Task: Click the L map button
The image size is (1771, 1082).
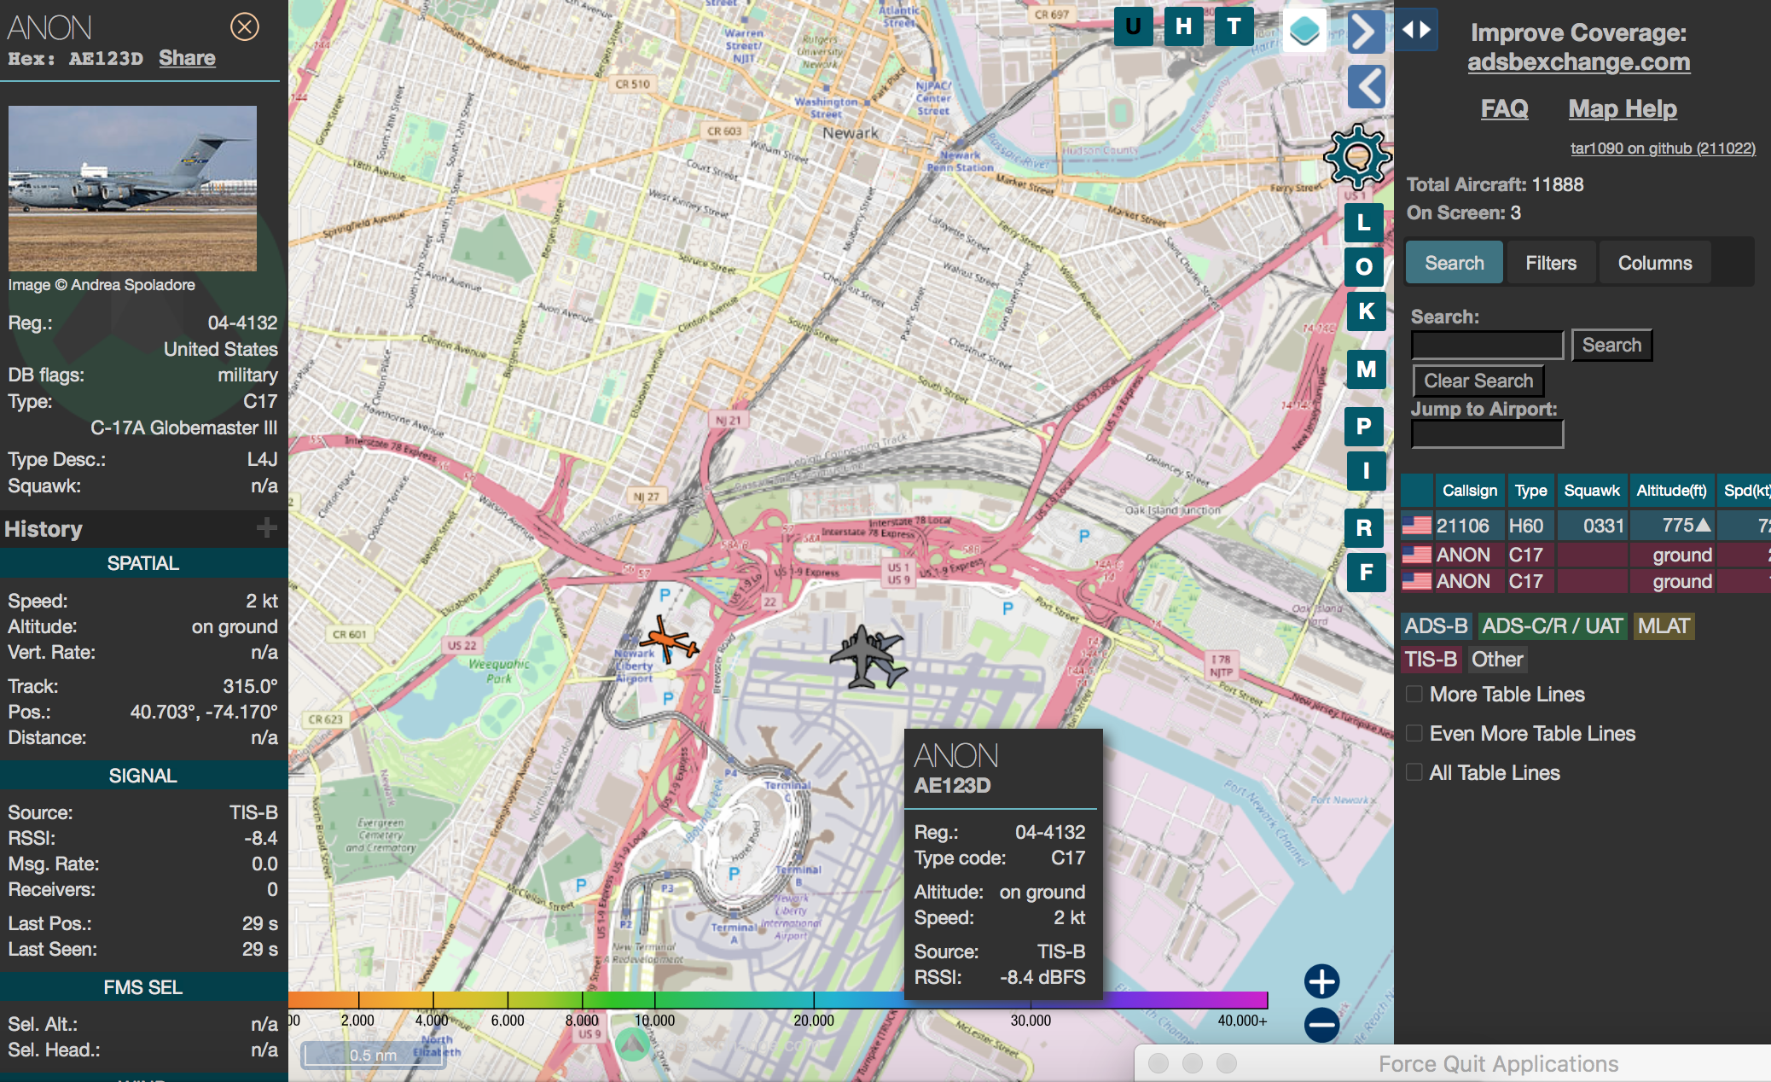Action: point(1363,223)
